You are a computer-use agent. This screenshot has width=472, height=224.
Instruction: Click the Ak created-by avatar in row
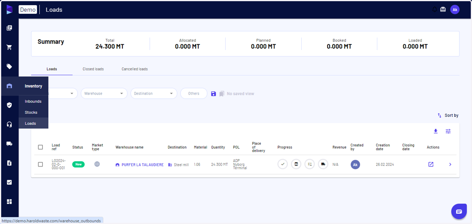click(355, 165)
